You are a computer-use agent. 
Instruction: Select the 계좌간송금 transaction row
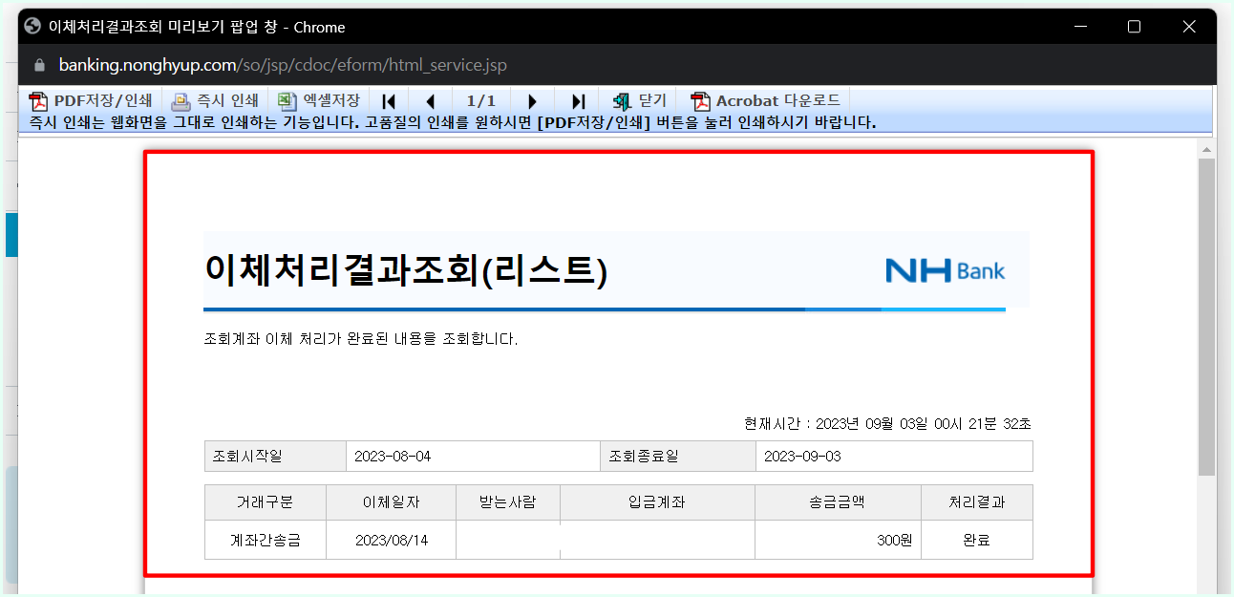tap(264, 539)
